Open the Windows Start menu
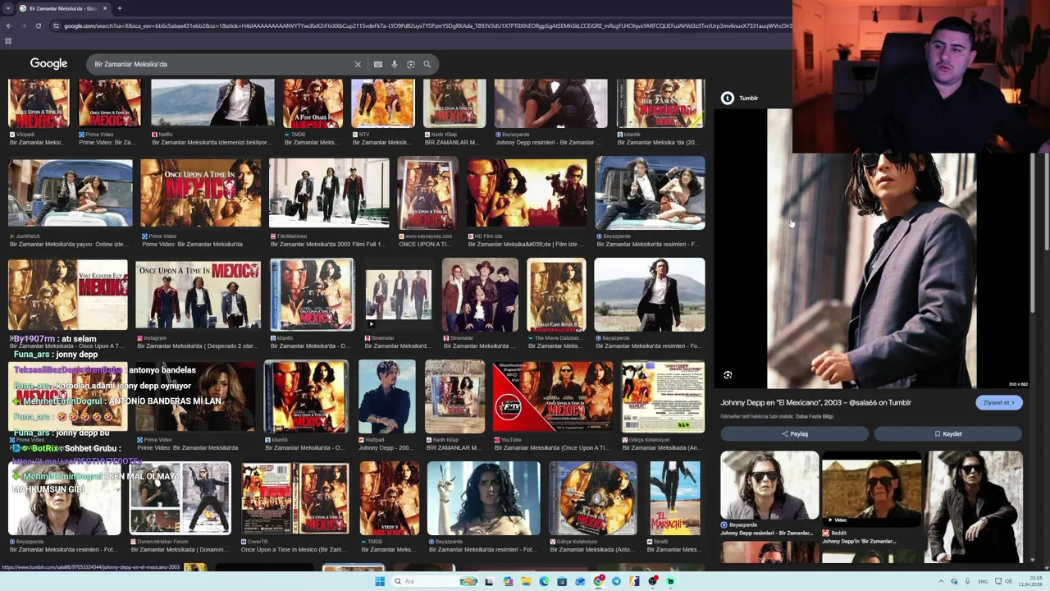The image size is (1050, 591). click(380, 581)
